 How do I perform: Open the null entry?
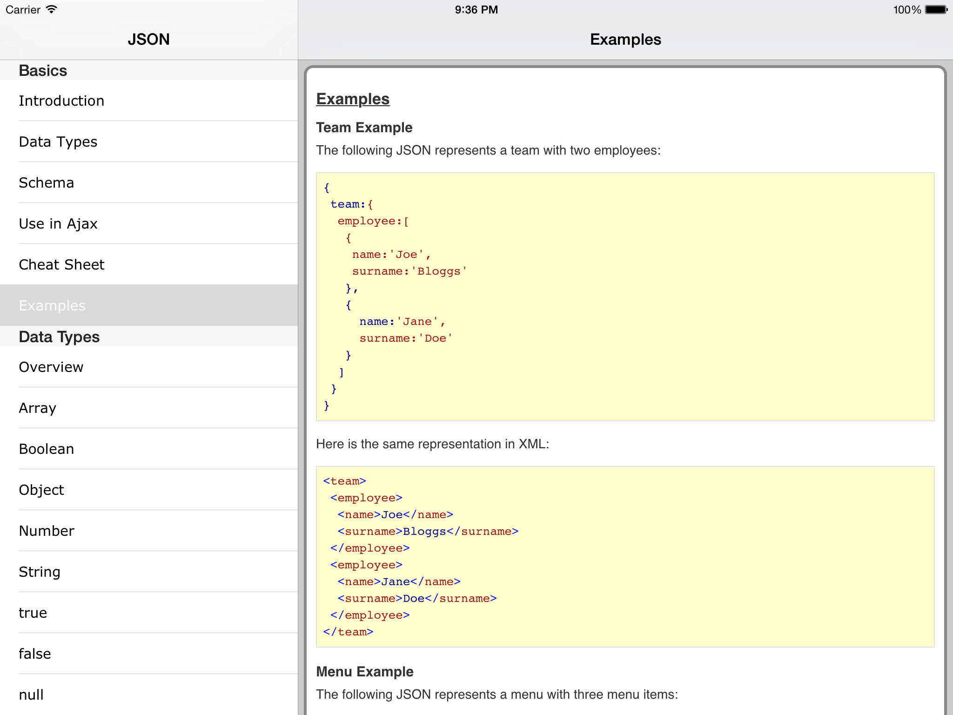(31, 695)
